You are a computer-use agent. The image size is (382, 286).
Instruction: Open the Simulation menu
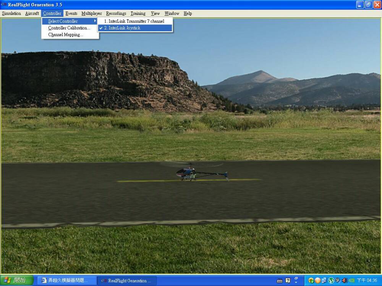coord(11,13)
